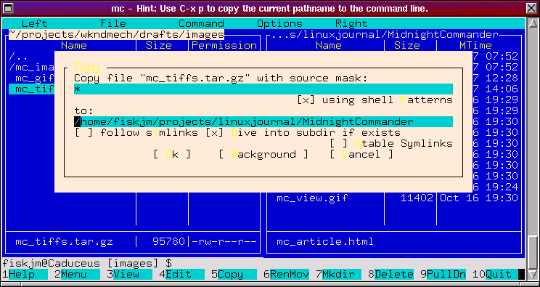This screenshot has height=287, width=540.
Task: Click the destination path input field
Action: [263, 122]
